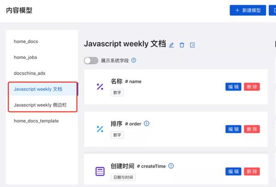The height and width of the screenshot is (187, 276).
Task: Click the 数字 tag under 名称
Action: [x=117, y=93]
